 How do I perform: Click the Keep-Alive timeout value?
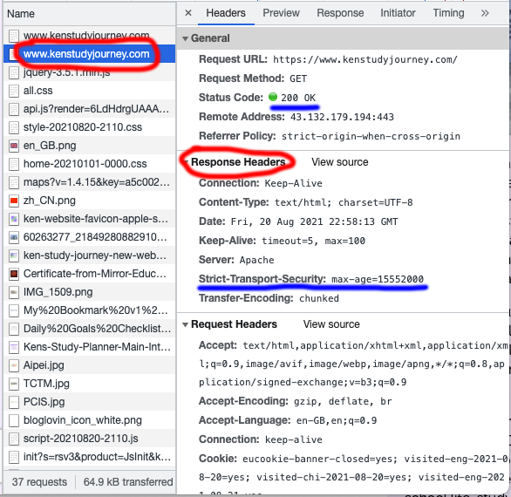(x=313, y=242)
